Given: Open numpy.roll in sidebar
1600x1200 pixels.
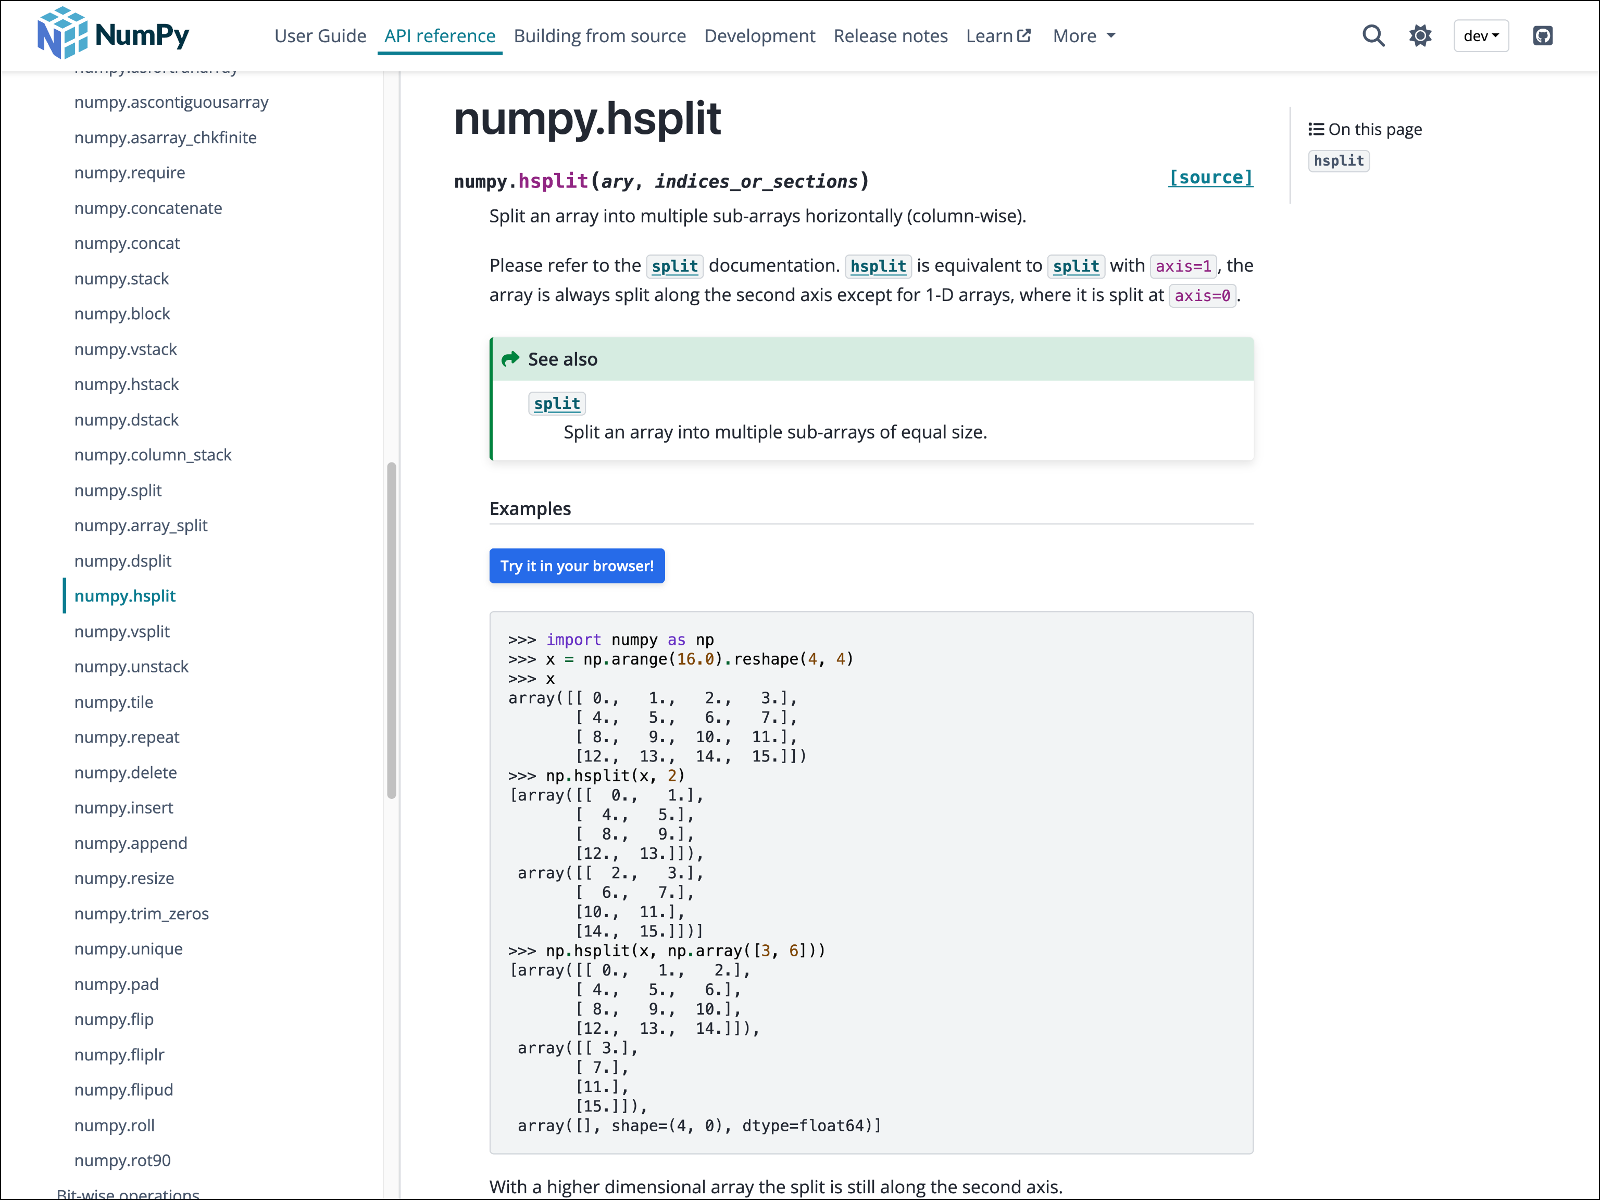Looking at the screenshot, I should [114, 1125].
